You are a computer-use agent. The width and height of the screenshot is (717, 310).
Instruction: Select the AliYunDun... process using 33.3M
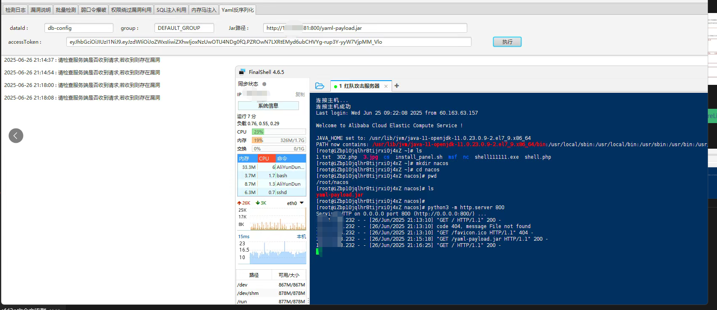pyautogui.click(x=272, y=167)
